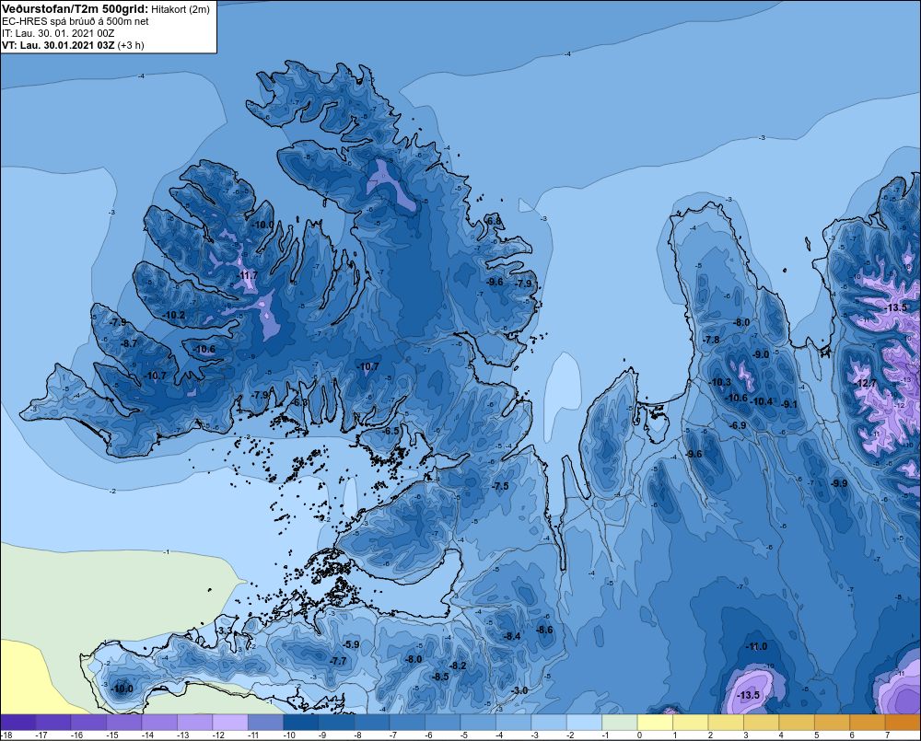Click the '-8.4' temperature value on the map
This screenshot has height=741, width=921.
(512, 636)
